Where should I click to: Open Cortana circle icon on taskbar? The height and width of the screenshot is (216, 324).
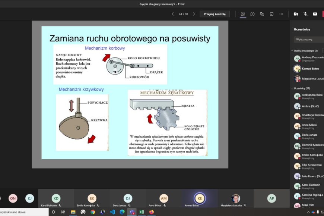[x=53, y=212]
